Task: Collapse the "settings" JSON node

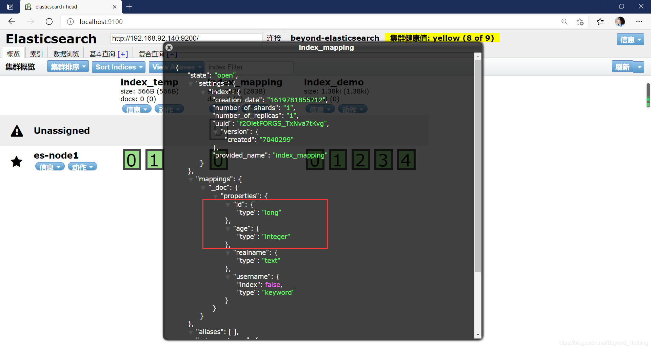Action: pyautogui.click(x=191, y=84)
